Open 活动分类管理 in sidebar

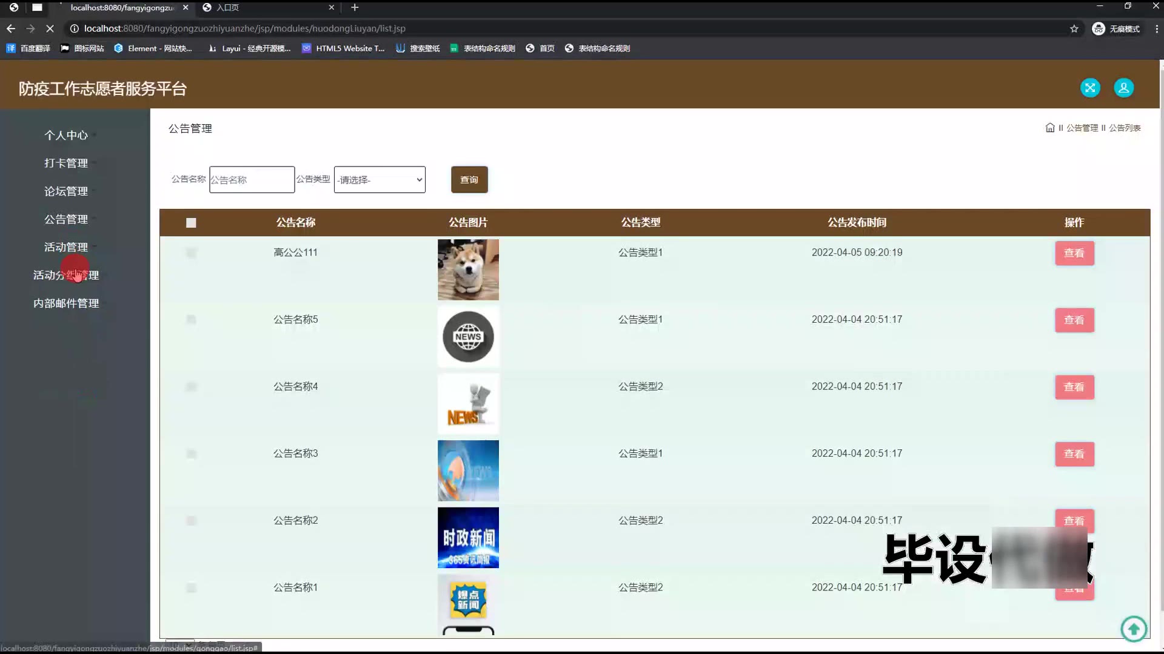66,275
